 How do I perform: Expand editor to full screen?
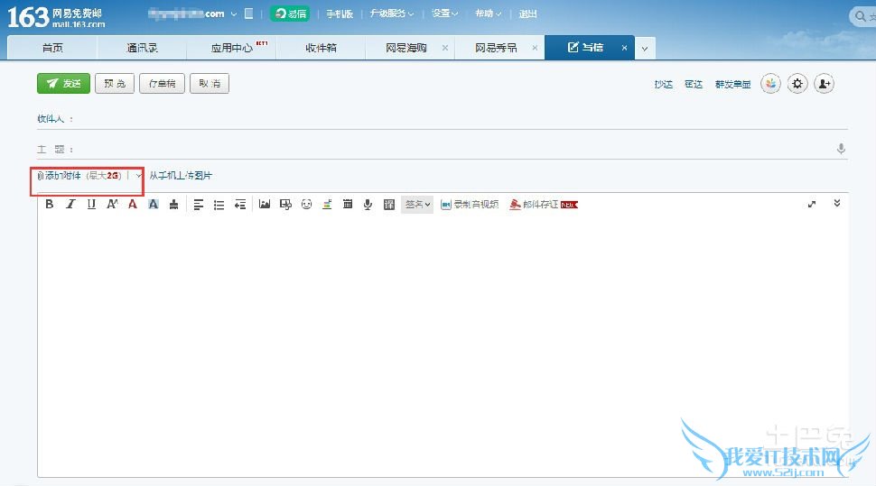[x=812, y=204]
